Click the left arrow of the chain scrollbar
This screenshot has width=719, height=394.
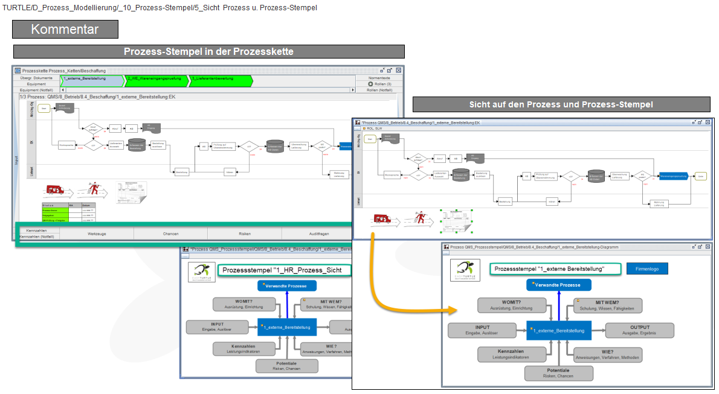pyautogui.click(x=63, y=90)
